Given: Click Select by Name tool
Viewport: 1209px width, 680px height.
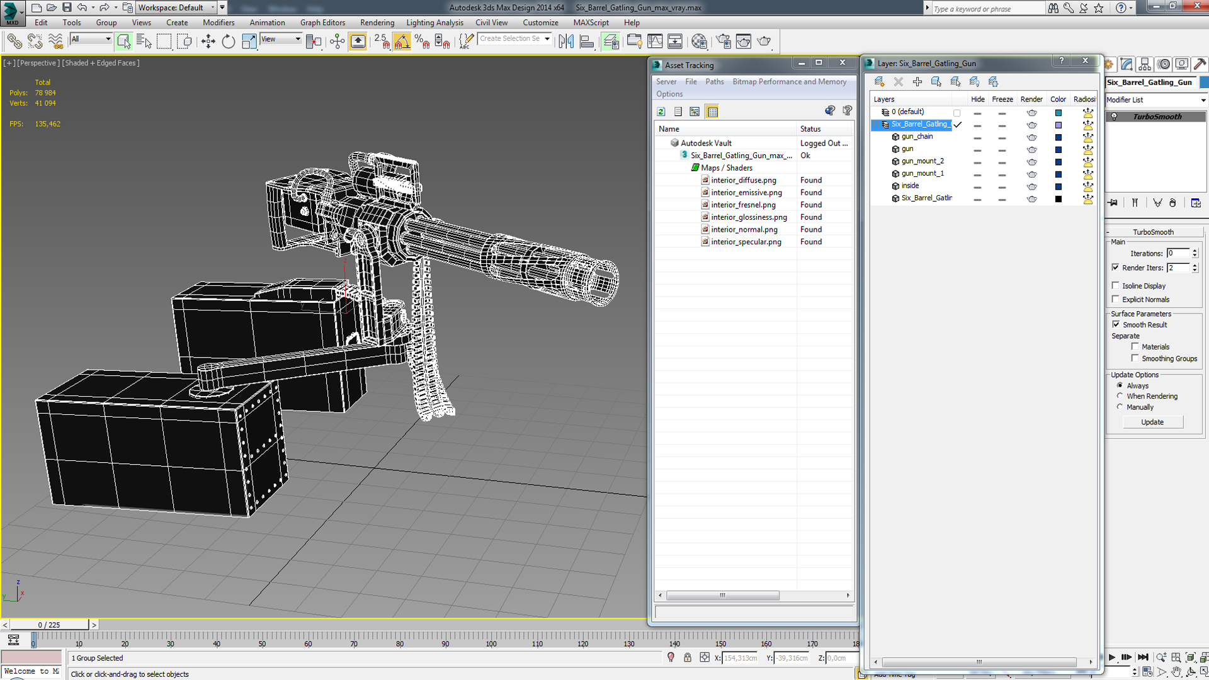Looking at the screenshot, I should click(x=144, y=42).
